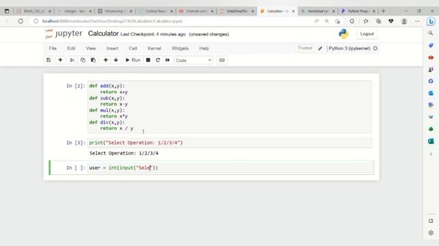Move selected cell up arrow
The image size is (439, 246).
point(106,60)
